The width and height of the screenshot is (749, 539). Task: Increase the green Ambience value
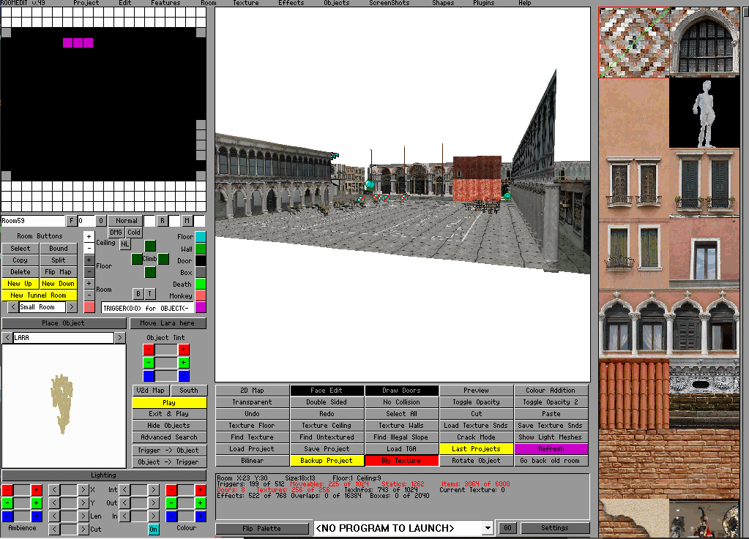[x=37, y=502]
